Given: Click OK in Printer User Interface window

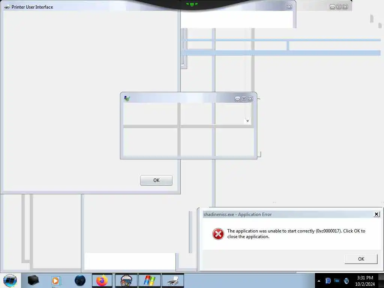Looking at the screenshot, I should coord(156,180).
